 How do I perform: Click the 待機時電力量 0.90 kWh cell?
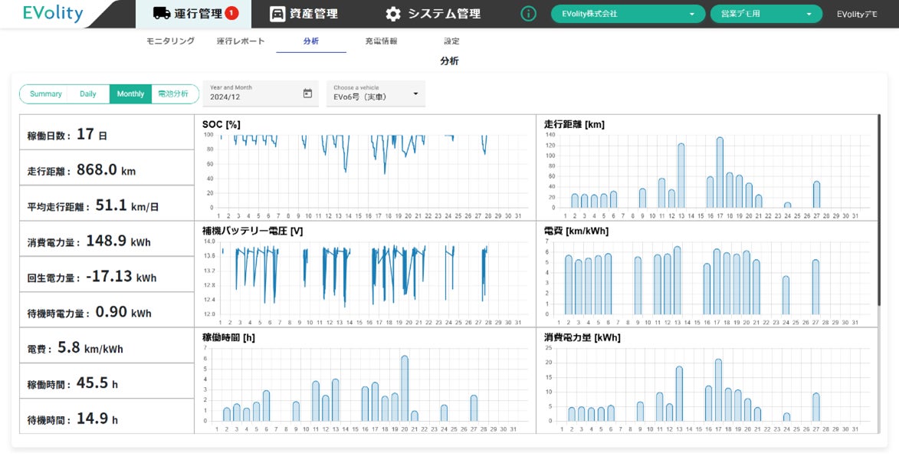tap(107, 310)
